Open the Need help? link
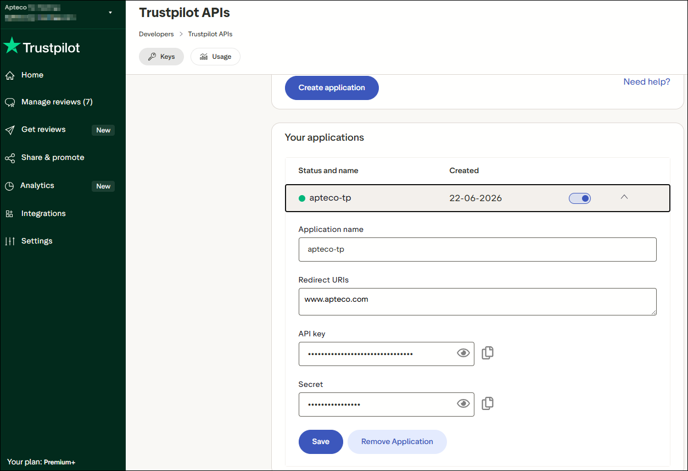This screenshot has height=471, width=688. pos(647,82)
